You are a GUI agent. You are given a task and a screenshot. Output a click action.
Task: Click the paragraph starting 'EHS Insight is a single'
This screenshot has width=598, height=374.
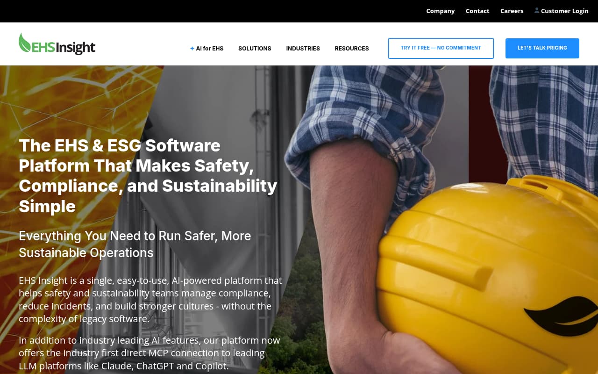coord(150,300)
